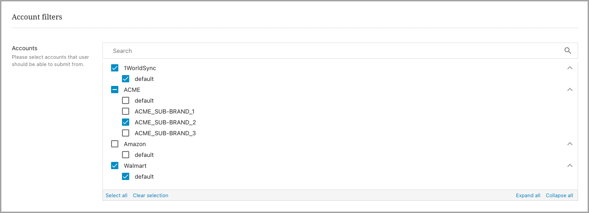Viewport: 589px width, 213px height.
Task: Collapse the Walmart group chevron
Action: [x=570, y=166]
